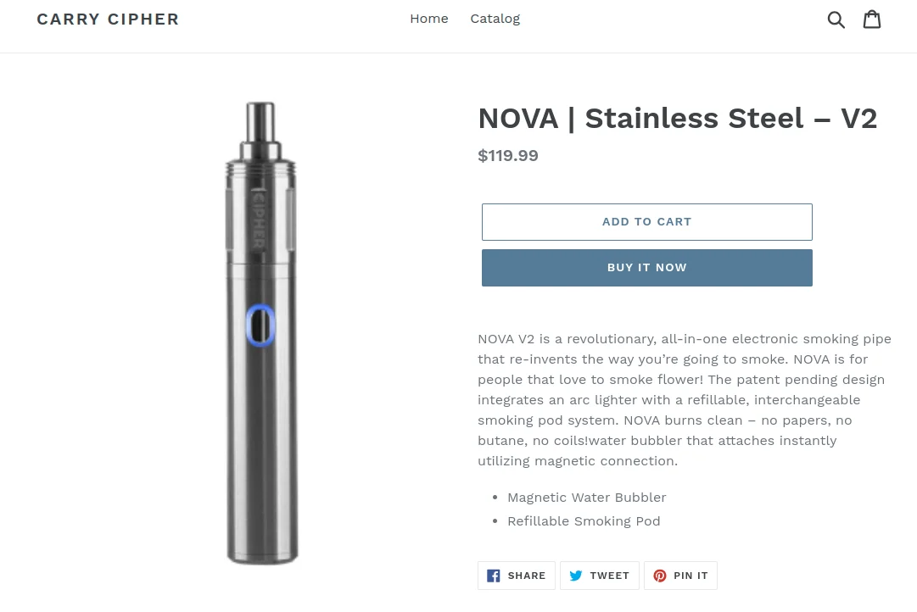The width and height of the screenshot is (917, 612).
Task: Share the product via the SHARE link
Action: 527,576
